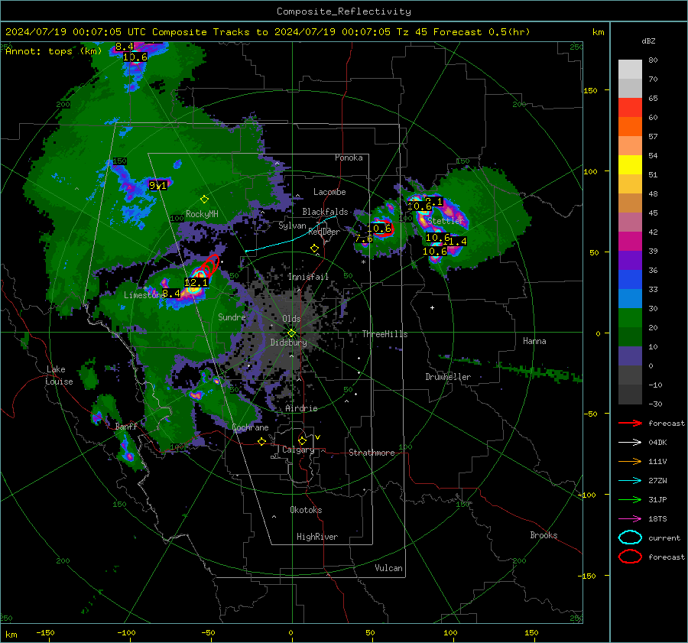Click the cyan current ellipse legend icon
688x643 pixels.
(630, 537)
